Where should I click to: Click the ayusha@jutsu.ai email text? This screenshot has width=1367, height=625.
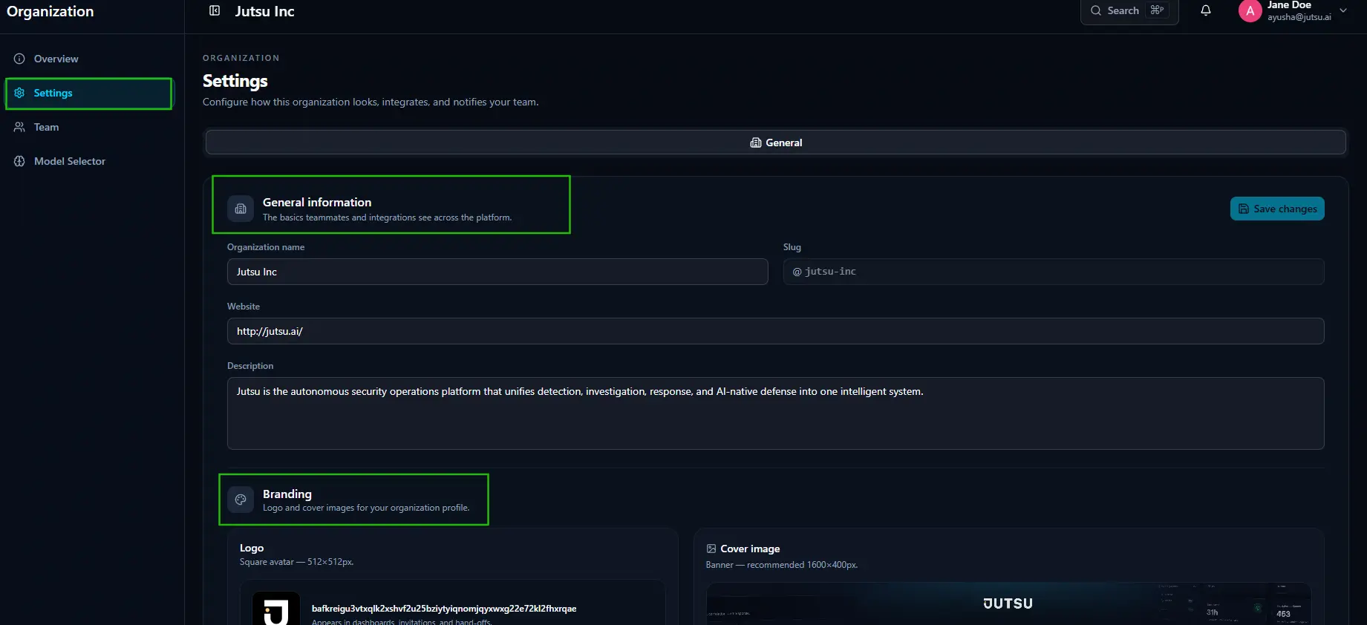click(x=1299, y=17)
